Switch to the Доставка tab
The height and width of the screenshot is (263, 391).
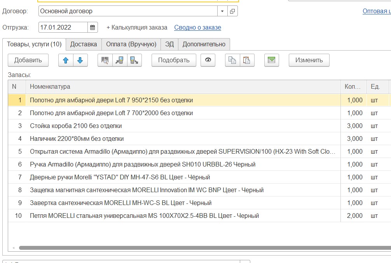[84, 44]
